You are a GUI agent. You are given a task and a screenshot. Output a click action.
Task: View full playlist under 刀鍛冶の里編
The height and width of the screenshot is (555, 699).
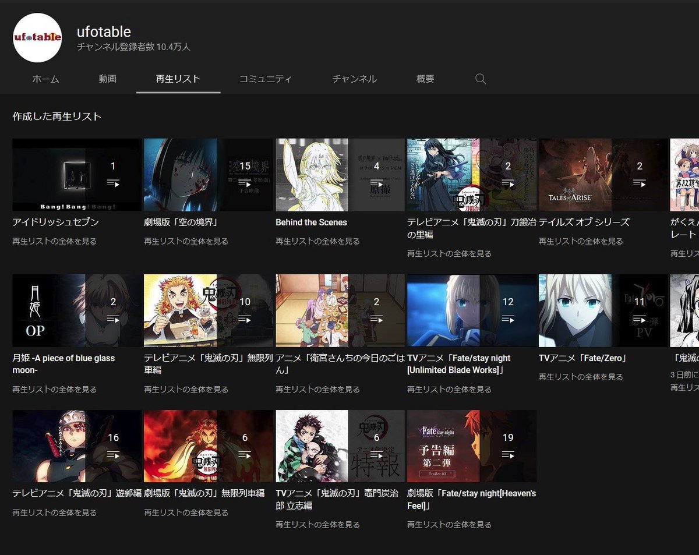[x=449, y=254]
